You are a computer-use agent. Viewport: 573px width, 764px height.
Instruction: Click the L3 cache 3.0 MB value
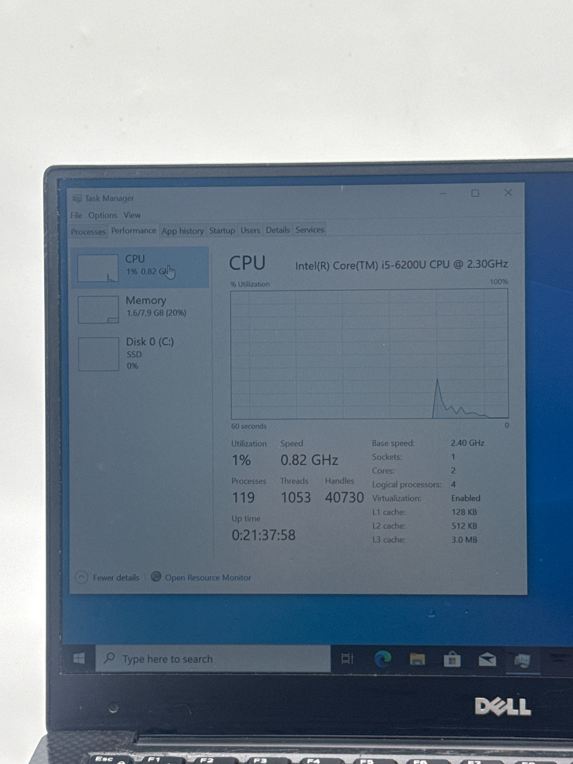tap(464, 540)
